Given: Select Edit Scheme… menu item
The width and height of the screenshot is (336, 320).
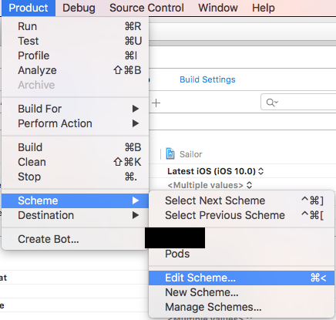Looking at the screenshot, I should click(x=241, y=278).
